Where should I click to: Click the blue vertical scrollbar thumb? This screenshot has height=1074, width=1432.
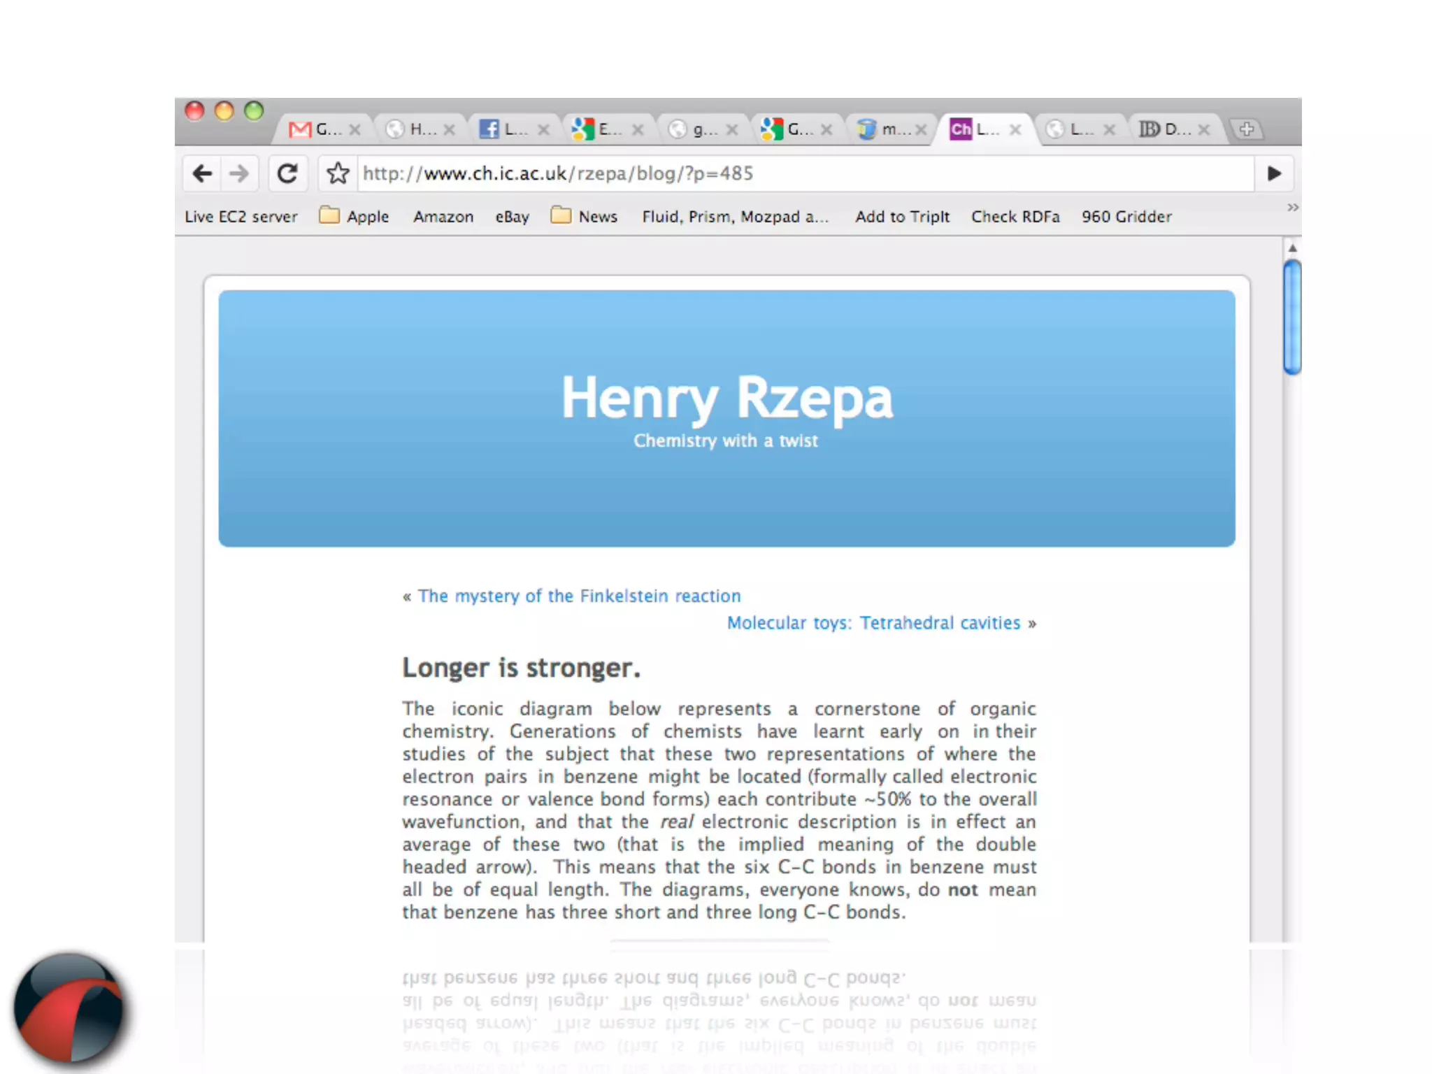point(1292,317)
